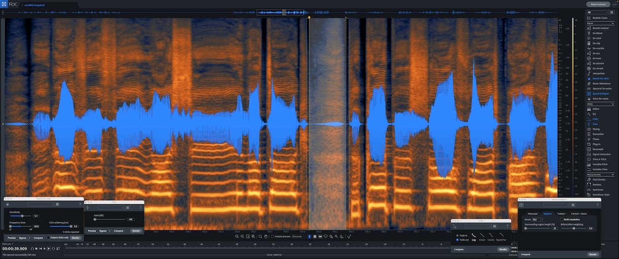Adjust the Click widening slider

pos(61,226)
